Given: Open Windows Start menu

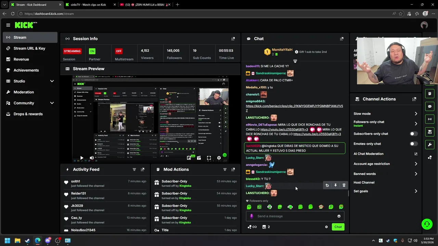Looking at the screenshot, I should click(7, 241).
